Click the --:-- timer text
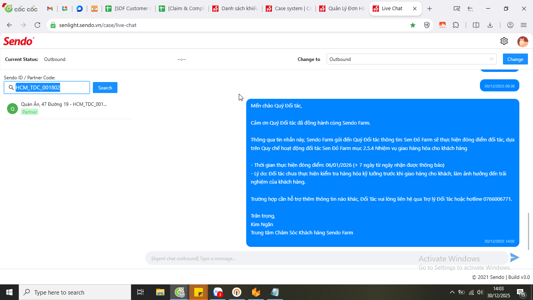533x300 pixels. click(x=181, y=59)
